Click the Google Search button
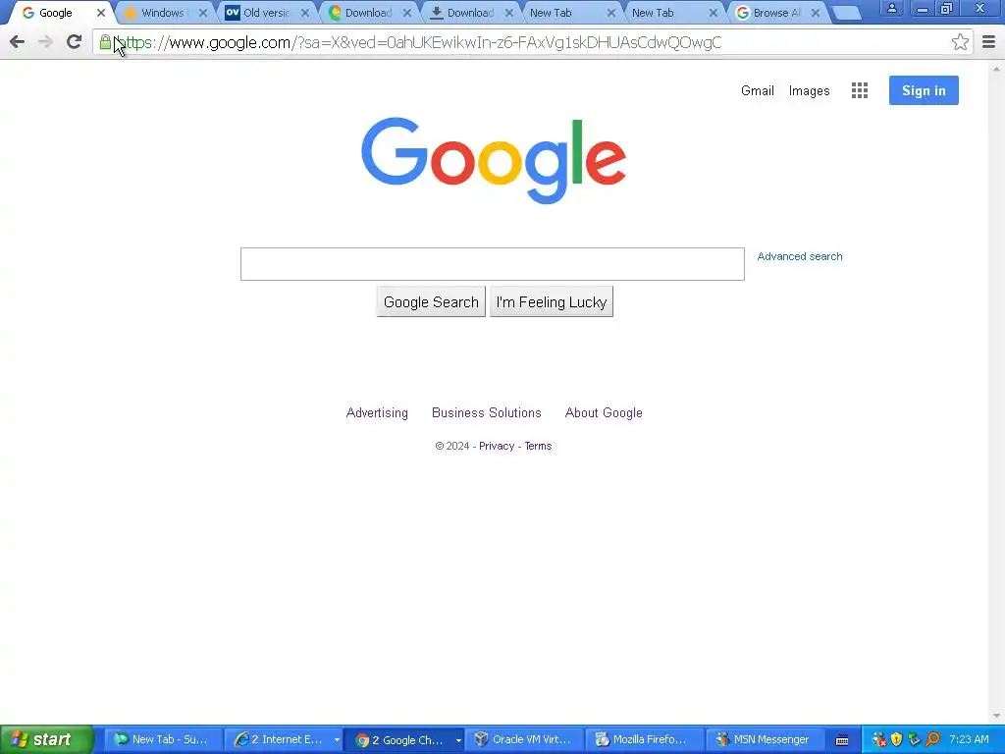 click(x=431, y=302)
